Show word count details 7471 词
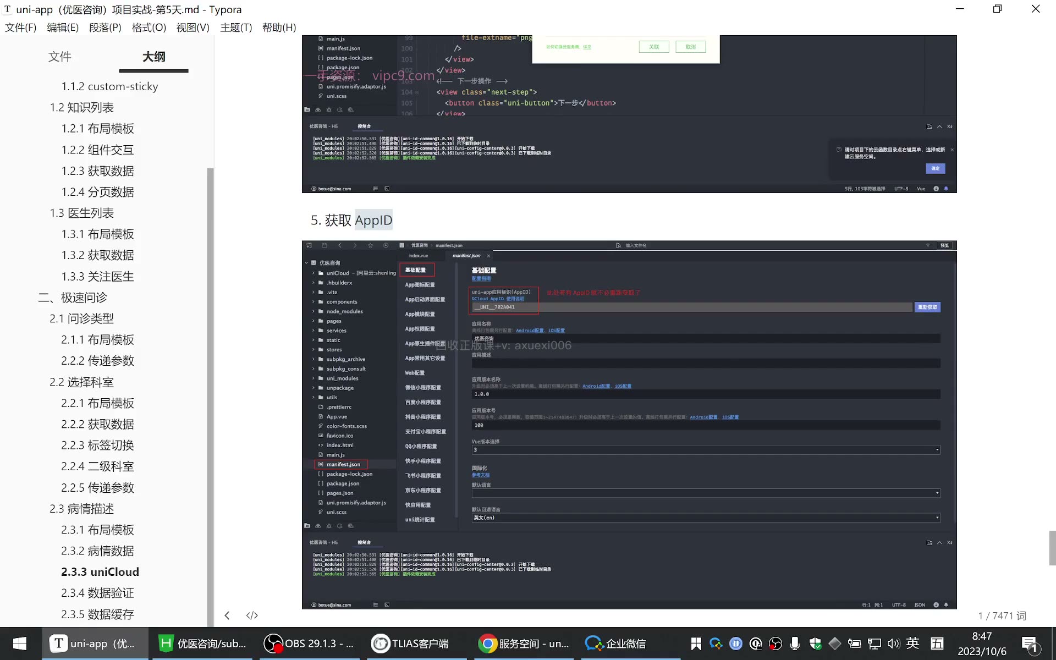 (1002, 615)
